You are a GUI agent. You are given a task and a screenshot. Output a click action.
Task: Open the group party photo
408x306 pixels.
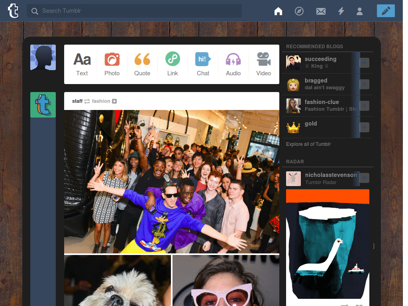pos(172,181)
